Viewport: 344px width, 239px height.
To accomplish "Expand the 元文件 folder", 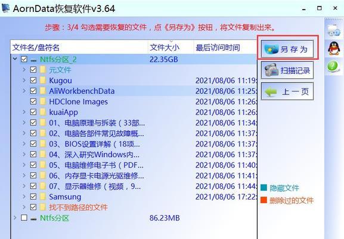I will [x=24, y=69].
